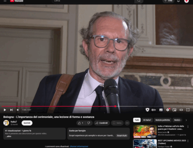The height and width of the screenshot is (148, 193).
Task: Open options for India e Pakistan video
Action: click(188, 127)
